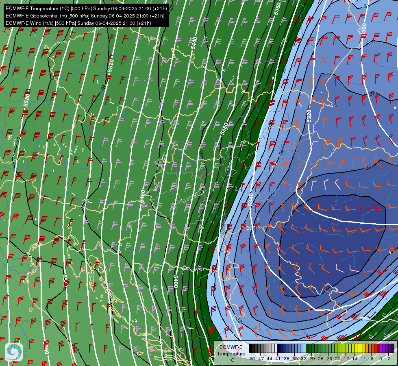Click the -32 legend tick label
398x366 pixels.
click(303, 359)
